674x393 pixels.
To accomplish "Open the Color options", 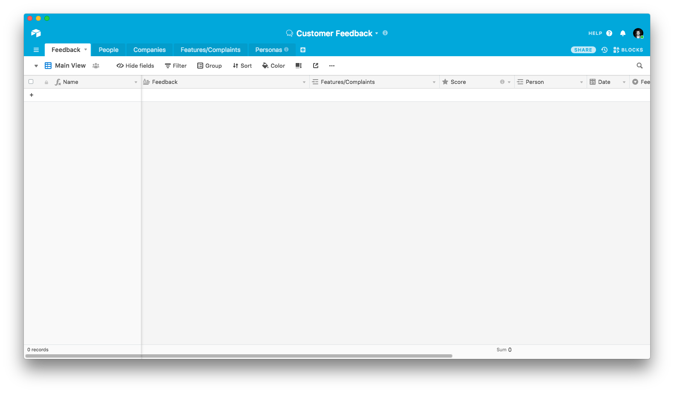I will coord(274,66).
